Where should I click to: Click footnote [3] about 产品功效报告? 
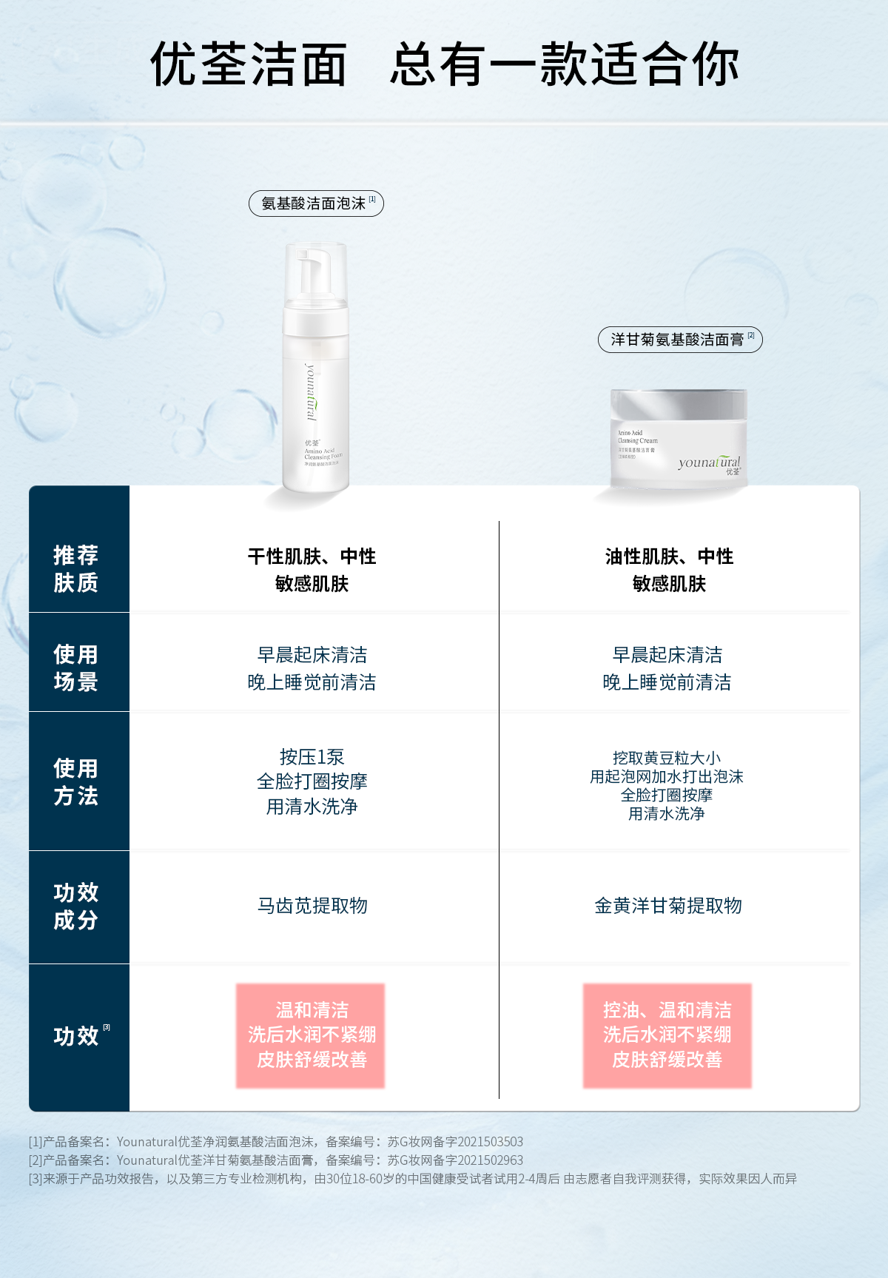[413, 1179]
